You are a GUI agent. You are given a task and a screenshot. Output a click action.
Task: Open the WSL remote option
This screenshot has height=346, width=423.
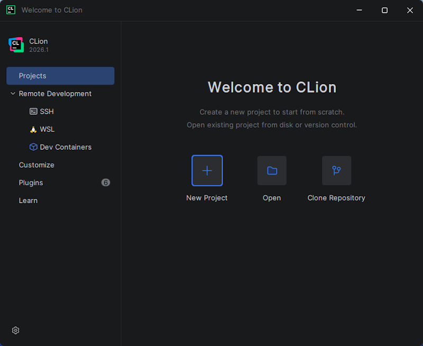tap(60, 129)
